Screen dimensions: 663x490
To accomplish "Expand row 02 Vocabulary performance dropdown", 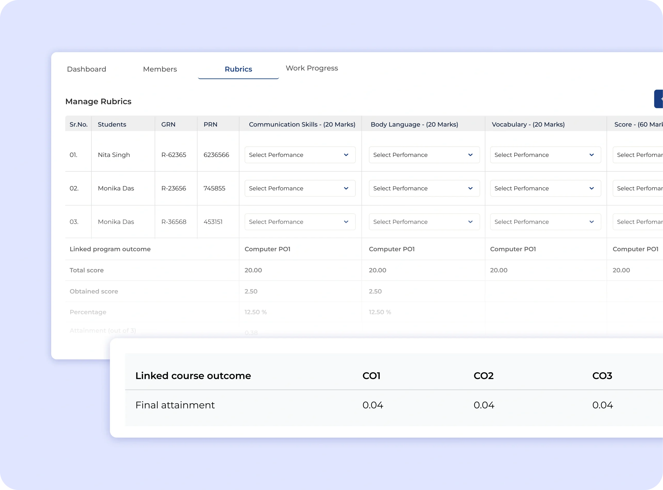I will [545, 188].
